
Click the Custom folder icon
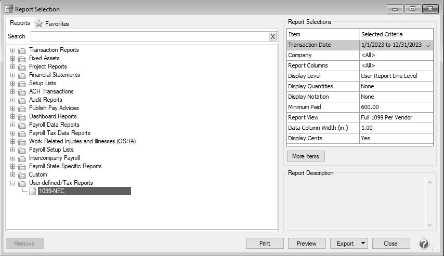(22, 175)
